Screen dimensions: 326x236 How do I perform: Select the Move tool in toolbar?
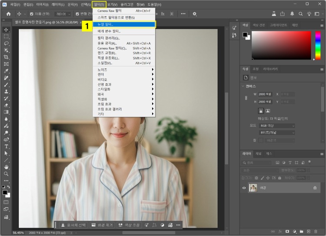point(6,30)
